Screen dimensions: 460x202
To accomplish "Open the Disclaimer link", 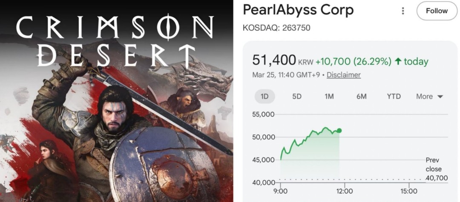I will (344, 75).
